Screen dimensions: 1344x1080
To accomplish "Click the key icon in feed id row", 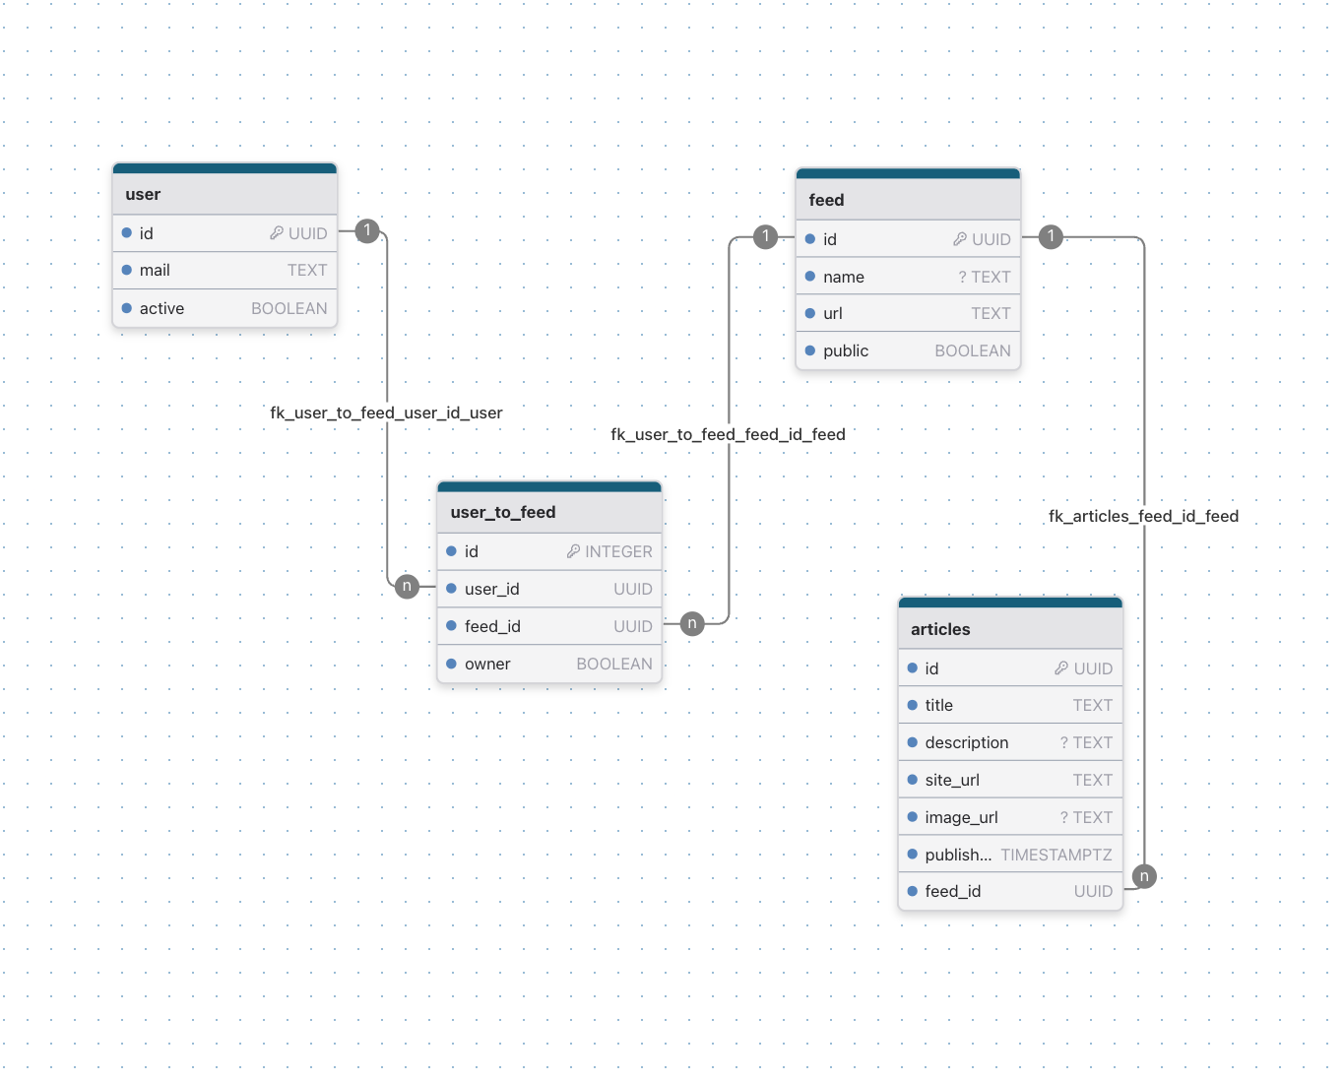I will click(960, 239).
